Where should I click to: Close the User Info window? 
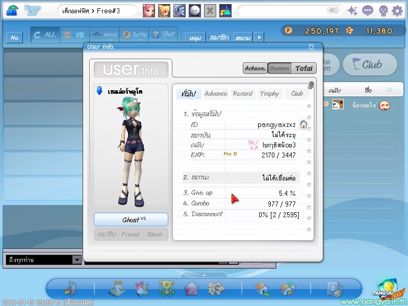311,47
